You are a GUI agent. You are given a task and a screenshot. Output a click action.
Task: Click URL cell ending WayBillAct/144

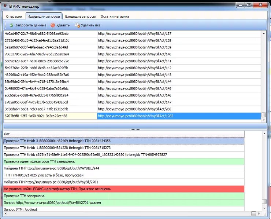pos(179,81)
